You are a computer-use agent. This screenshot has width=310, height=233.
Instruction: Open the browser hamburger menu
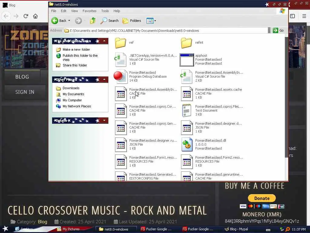tap(304, 16)
